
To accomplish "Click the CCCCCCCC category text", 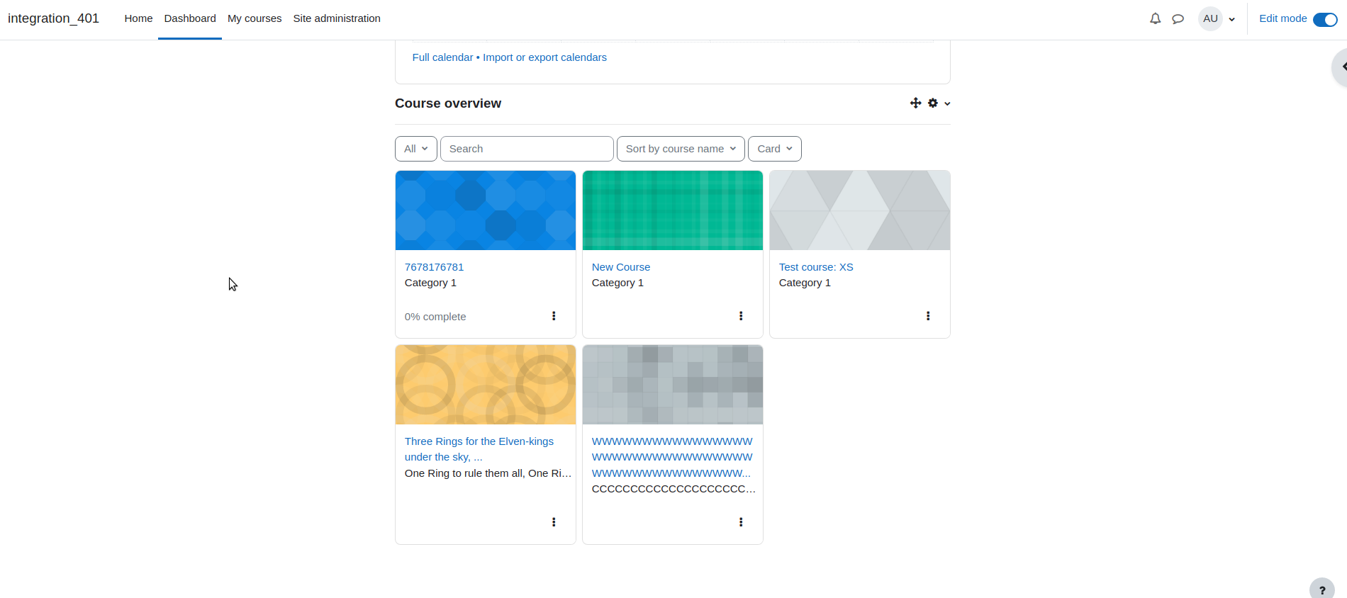I will click(673, 489).
